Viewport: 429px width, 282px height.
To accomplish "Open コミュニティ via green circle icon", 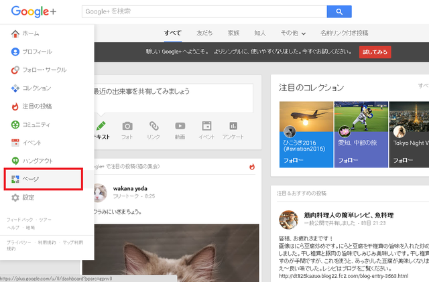I will (x=15, y=125).
